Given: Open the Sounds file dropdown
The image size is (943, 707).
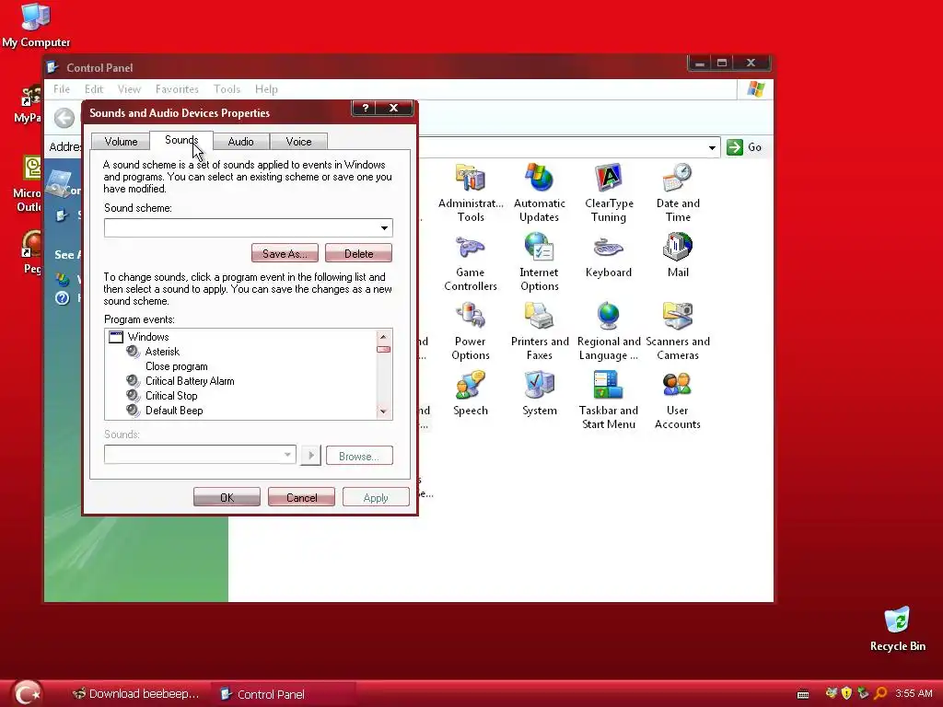Looking at the screenshot, I should (287, 455).
